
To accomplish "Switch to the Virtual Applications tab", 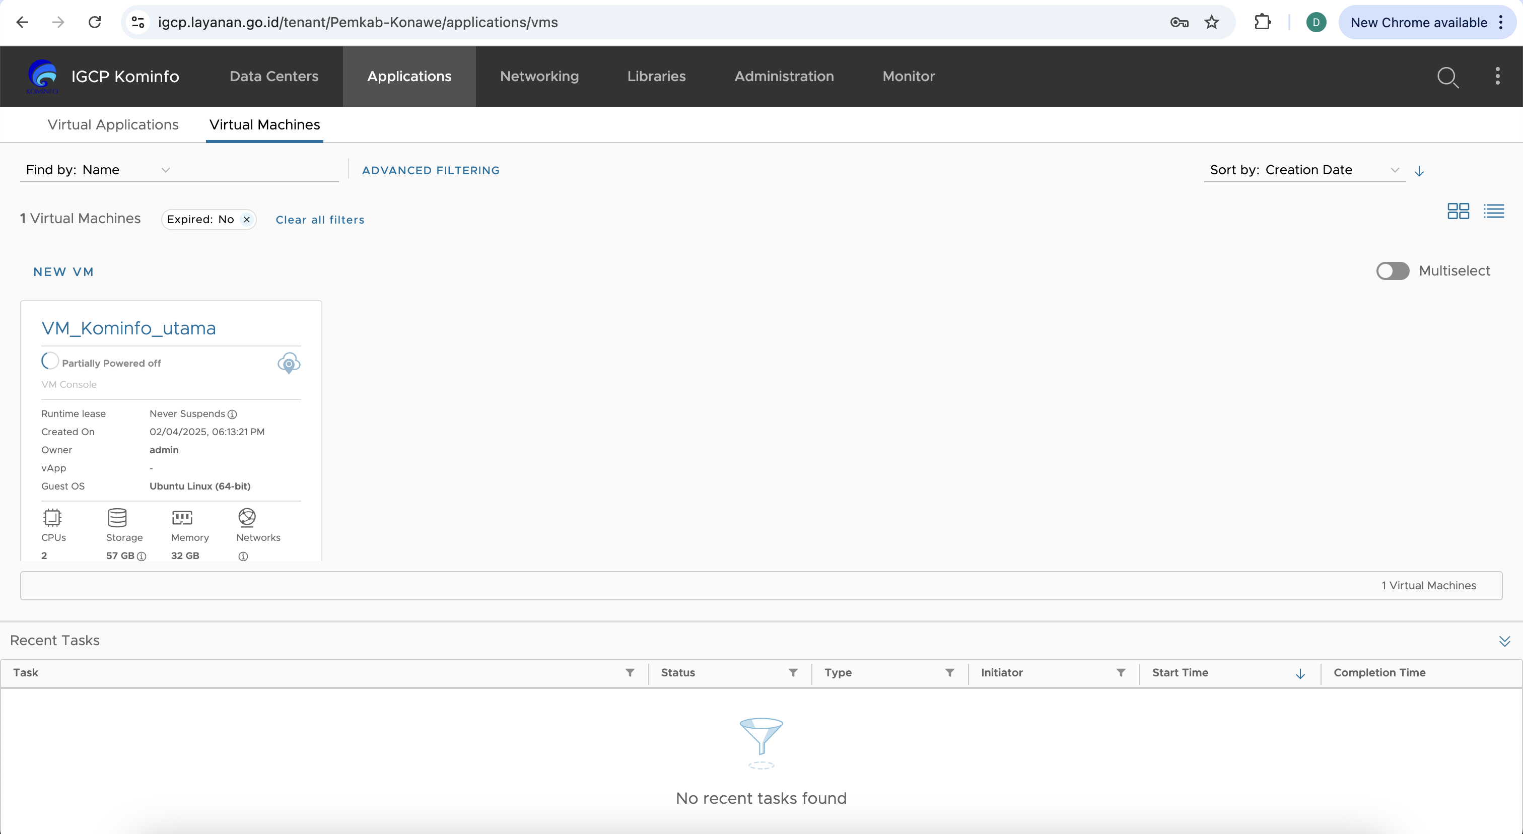I will (x=113, y=125).
